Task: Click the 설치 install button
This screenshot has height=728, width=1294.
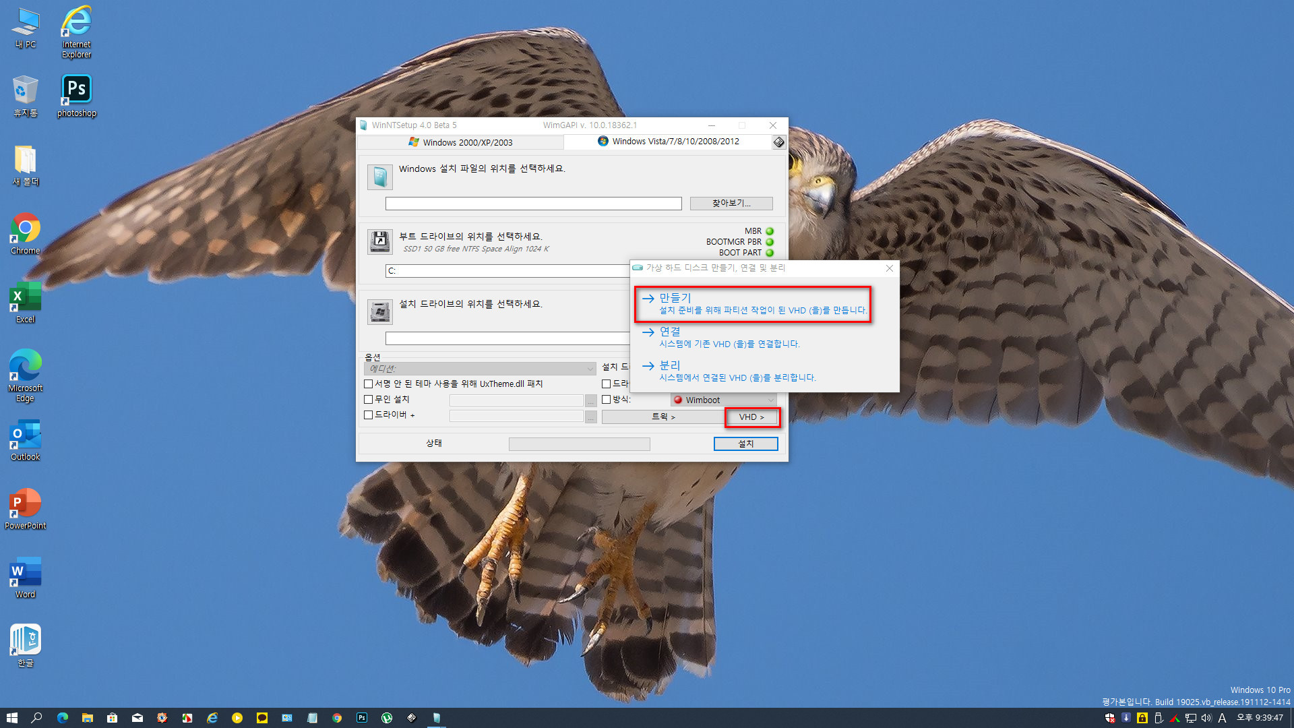Action: click(x=745, y=444)
